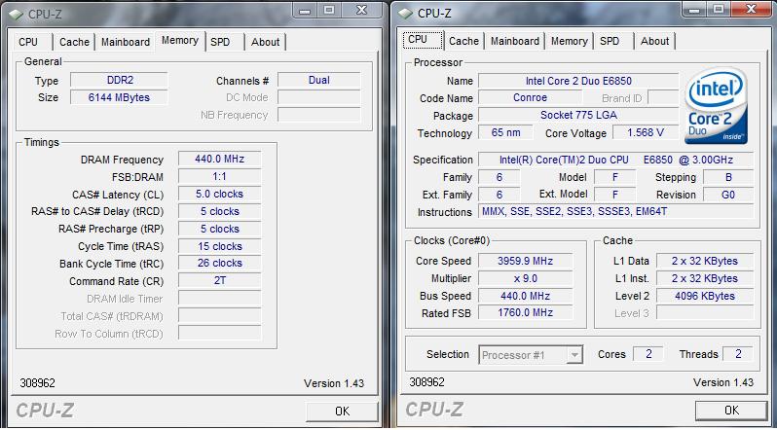
Task: Select the Memory tab in the left window
Action: [x=180, y=41]
